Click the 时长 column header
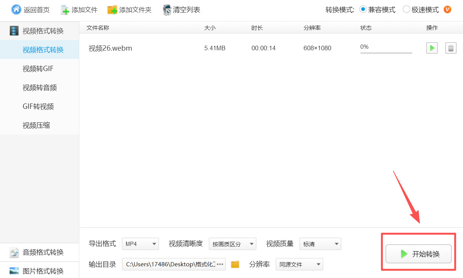Image resolution: width=463 pixels, height=278 pixels. 257,28
